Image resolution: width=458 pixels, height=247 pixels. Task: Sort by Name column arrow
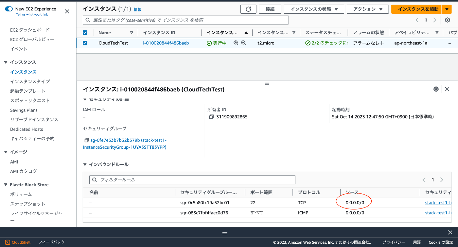tap(132, 33)
